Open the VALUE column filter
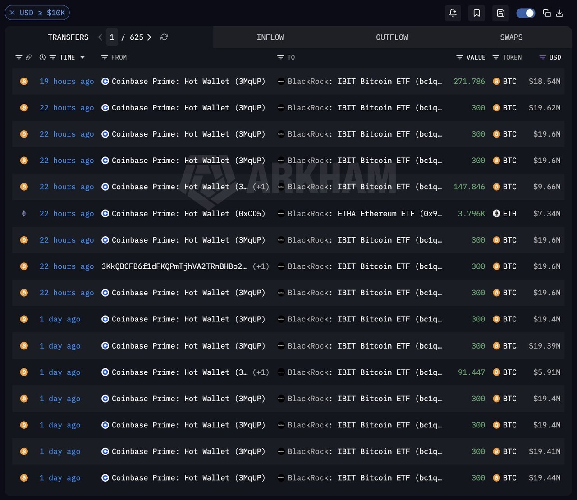Viewport: 577px width, 500px height. tap(460, 57)
